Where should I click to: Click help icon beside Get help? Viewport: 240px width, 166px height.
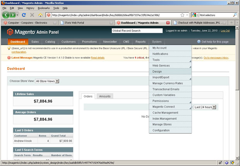pos(199,41)
